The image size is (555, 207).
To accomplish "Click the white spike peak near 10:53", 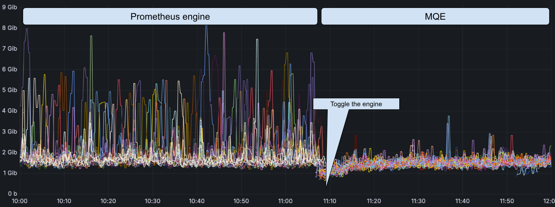I will pyautogui.click(x=257, y=39).
